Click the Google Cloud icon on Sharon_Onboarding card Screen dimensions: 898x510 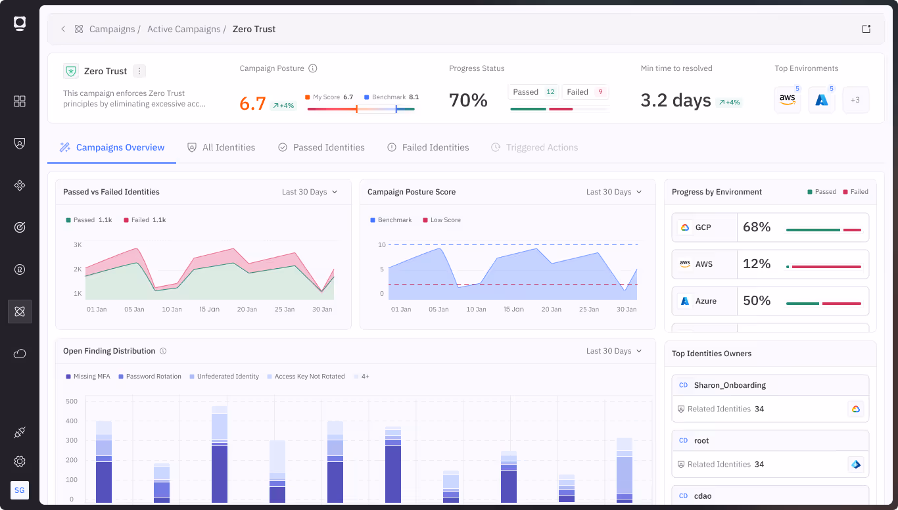coord(856,409)
